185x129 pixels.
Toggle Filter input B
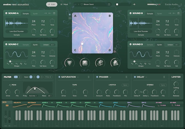(35, 77)
